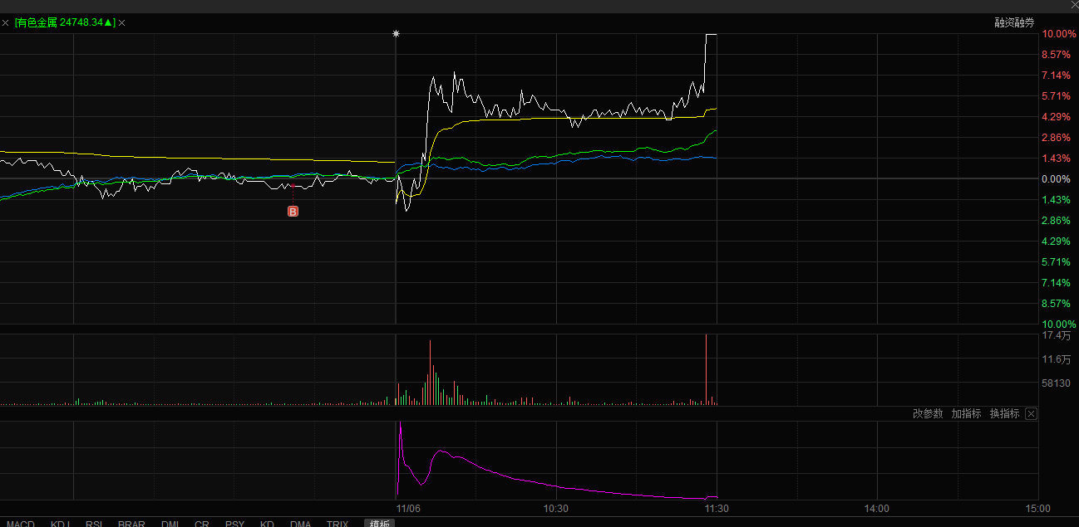The height and width of the screenshot is (527, 1079).
Task: Click the green 10.00% axis label
Action: click(1059, 324)
